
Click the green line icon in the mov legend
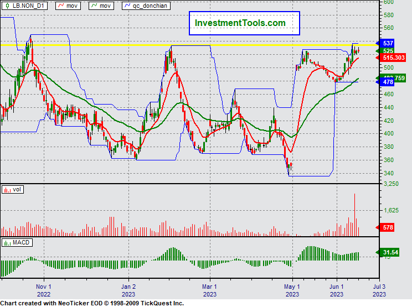94,6
